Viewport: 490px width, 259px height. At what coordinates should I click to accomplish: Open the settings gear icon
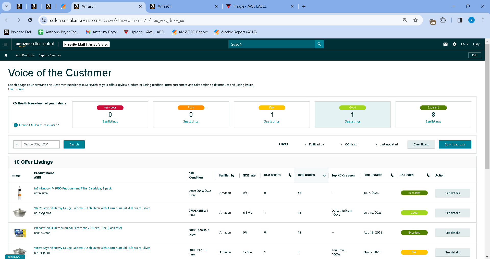click(x=455, y=44)
